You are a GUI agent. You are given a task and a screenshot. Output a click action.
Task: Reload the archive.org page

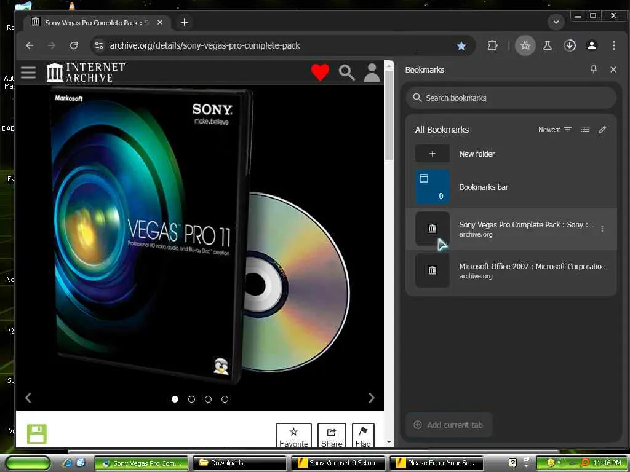[x=74, y=45]
